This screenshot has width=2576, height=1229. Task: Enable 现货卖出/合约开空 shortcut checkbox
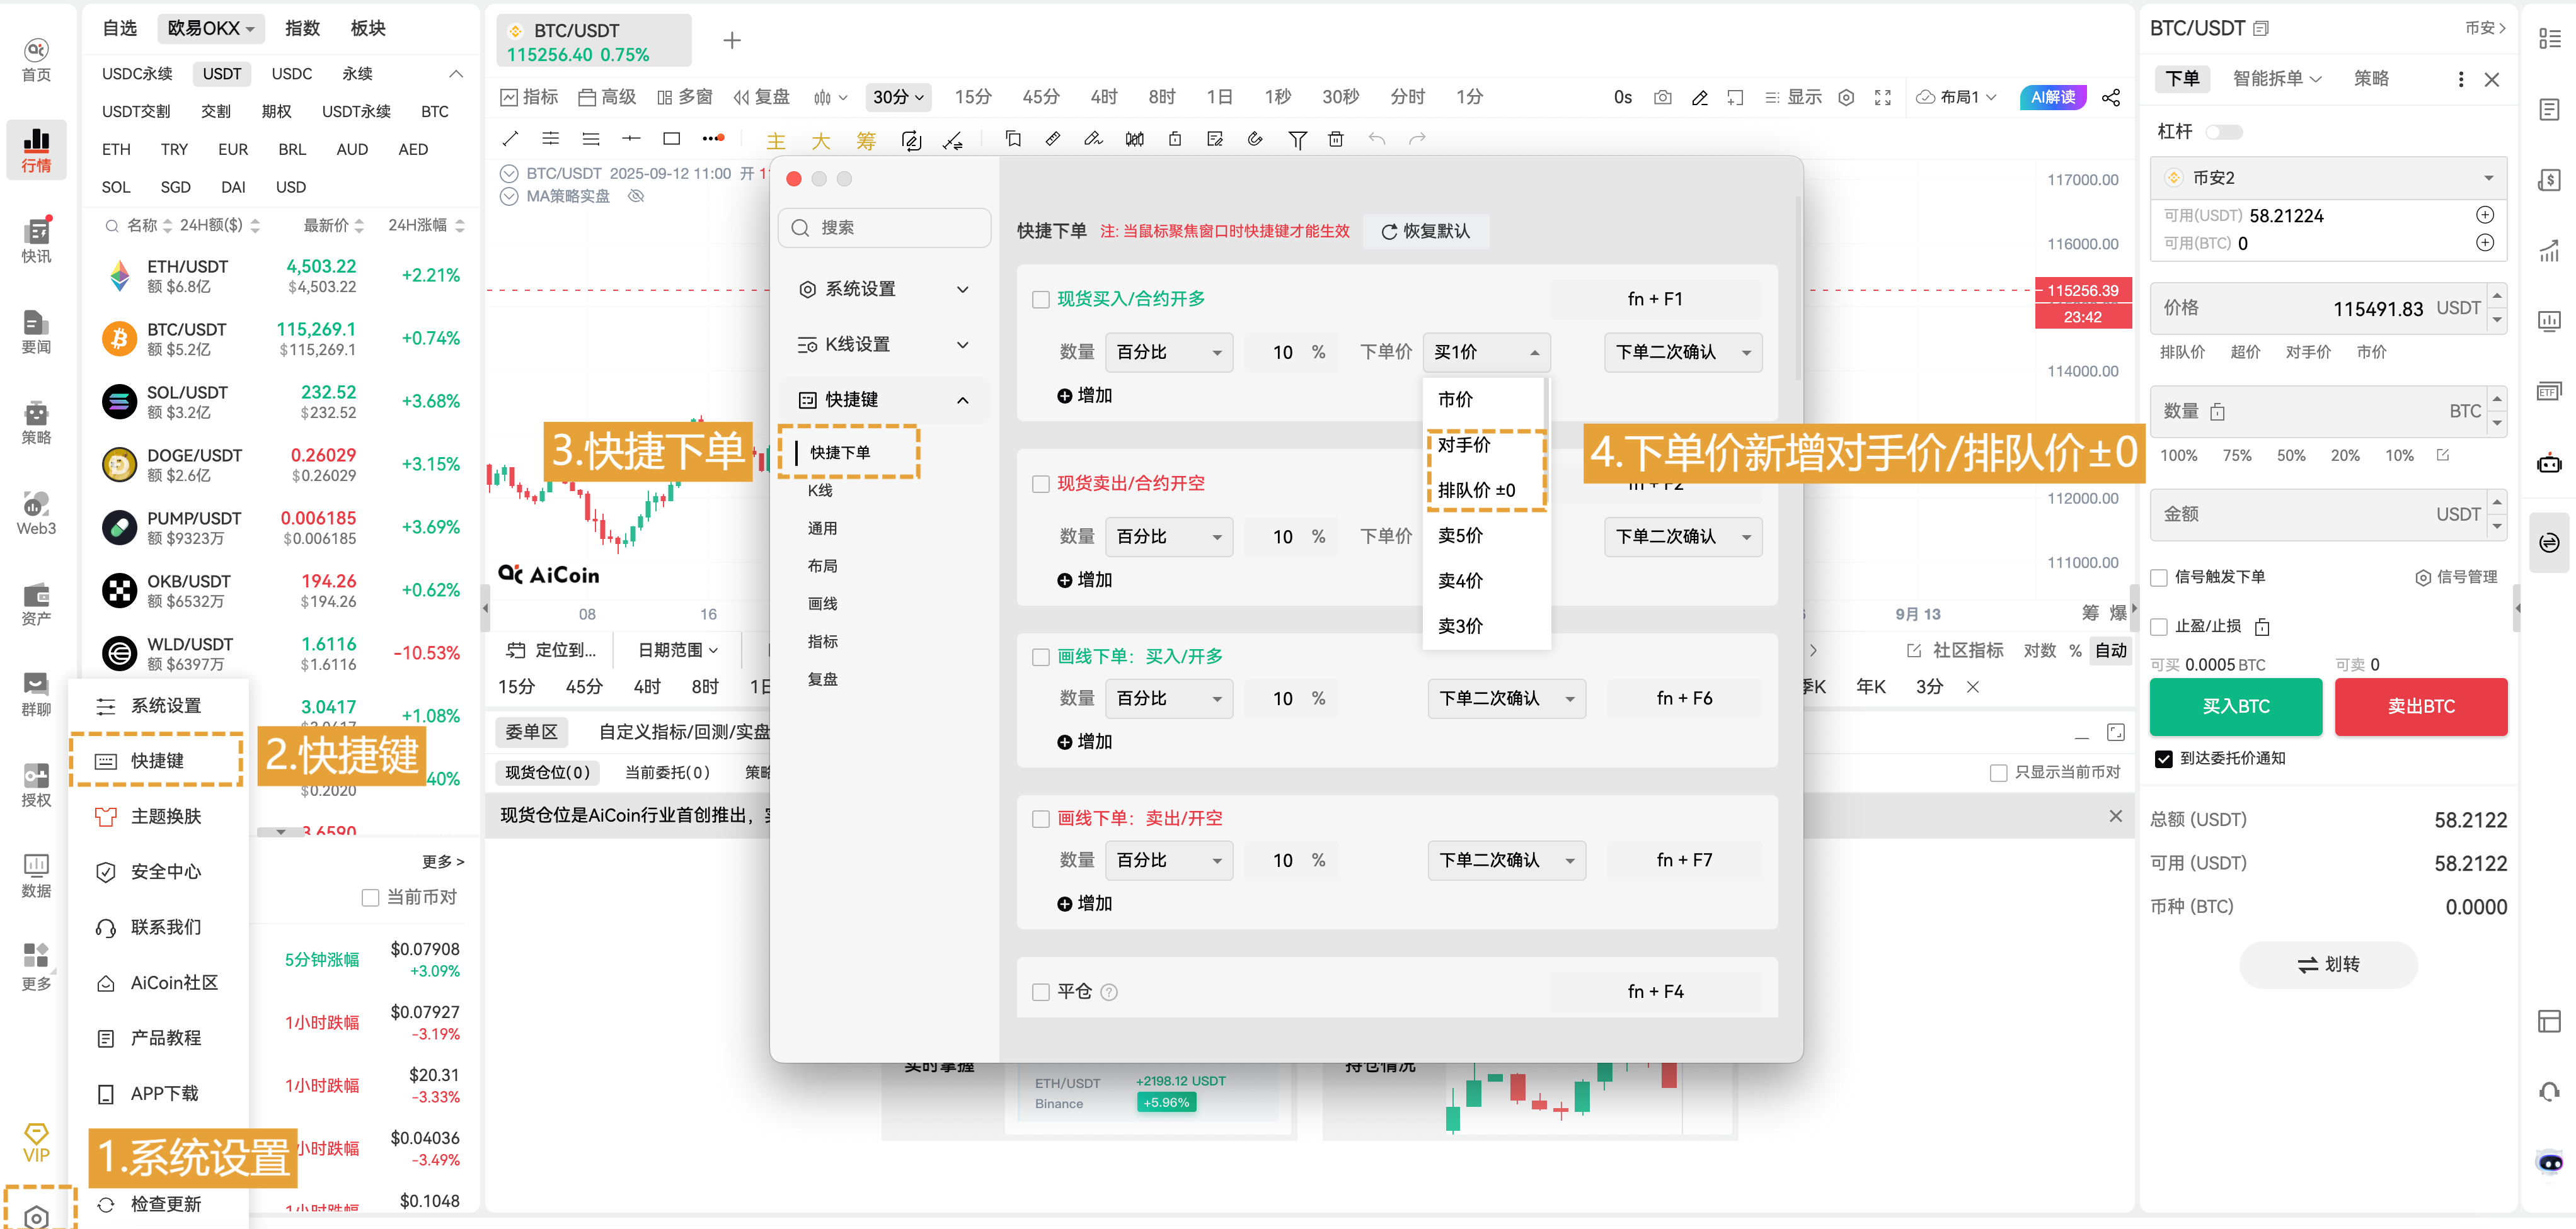tap(1040, 484)
